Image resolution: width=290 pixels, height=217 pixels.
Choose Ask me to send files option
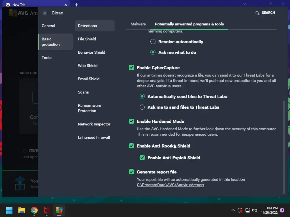coord(142,107)
